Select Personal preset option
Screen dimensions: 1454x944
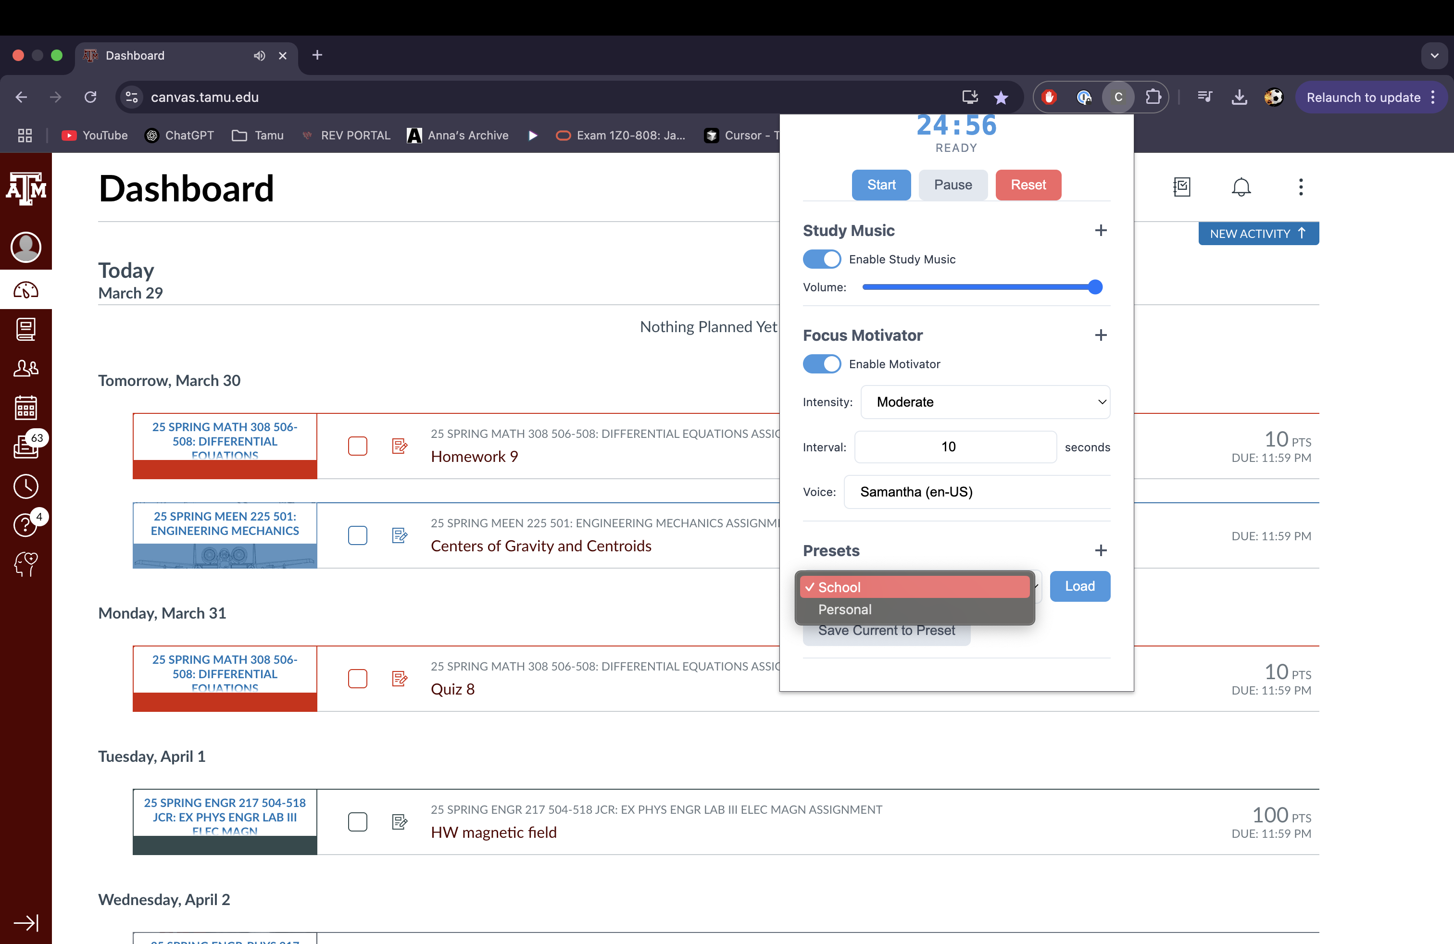coord(845,609)
